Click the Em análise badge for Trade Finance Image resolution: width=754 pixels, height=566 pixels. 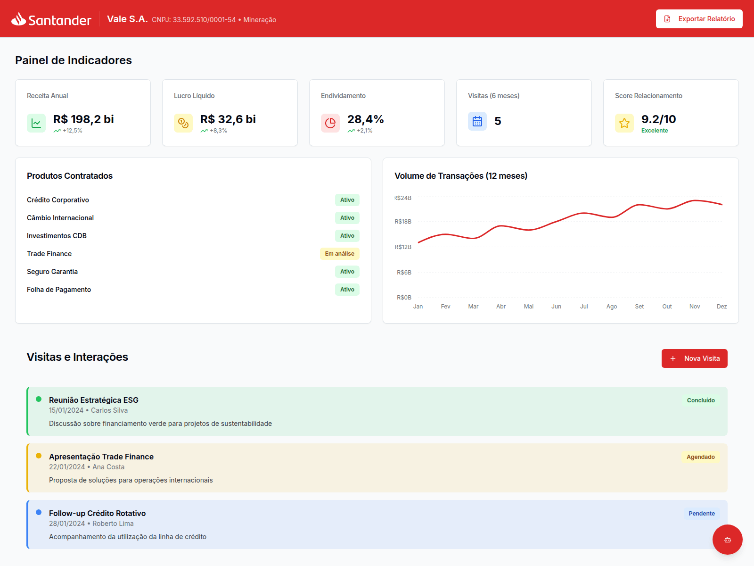click(340, 254)
